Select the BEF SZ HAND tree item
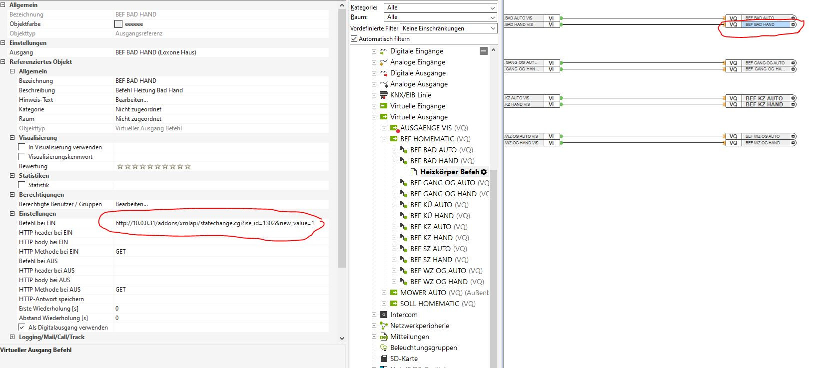 [x=431, y=260]
